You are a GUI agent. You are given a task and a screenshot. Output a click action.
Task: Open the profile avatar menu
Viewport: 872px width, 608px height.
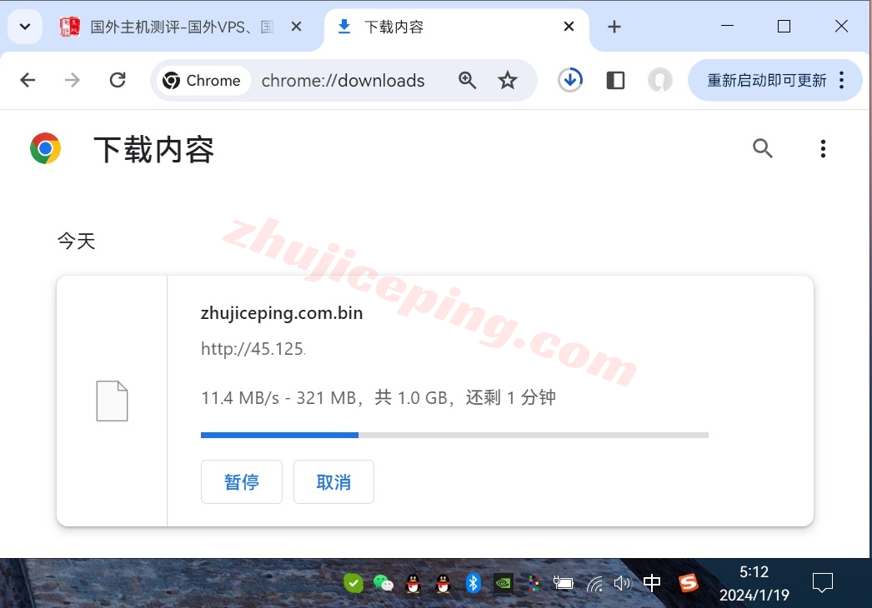(x=660, y=80)
